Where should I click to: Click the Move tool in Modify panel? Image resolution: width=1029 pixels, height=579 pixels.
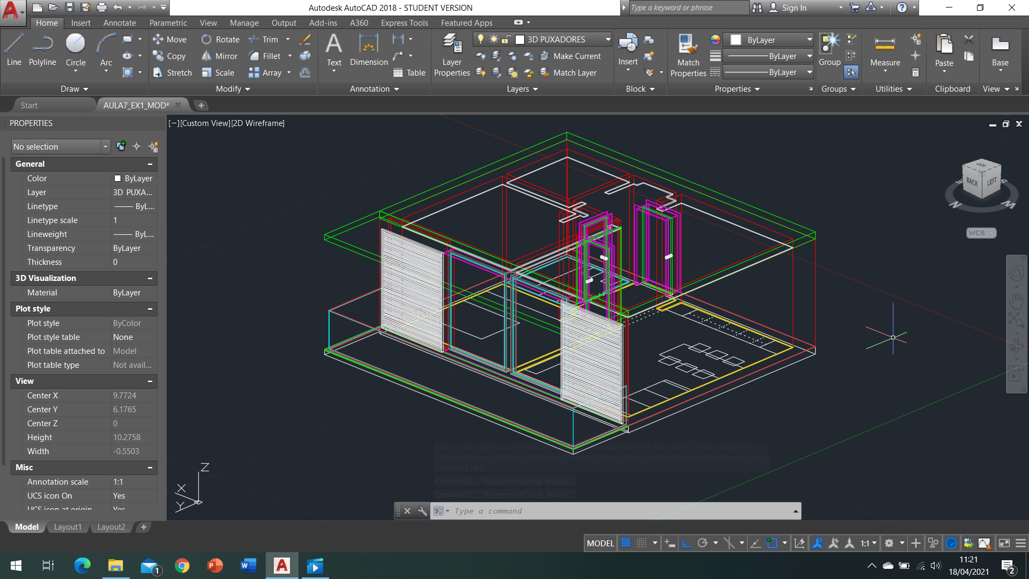coord(169,39)
